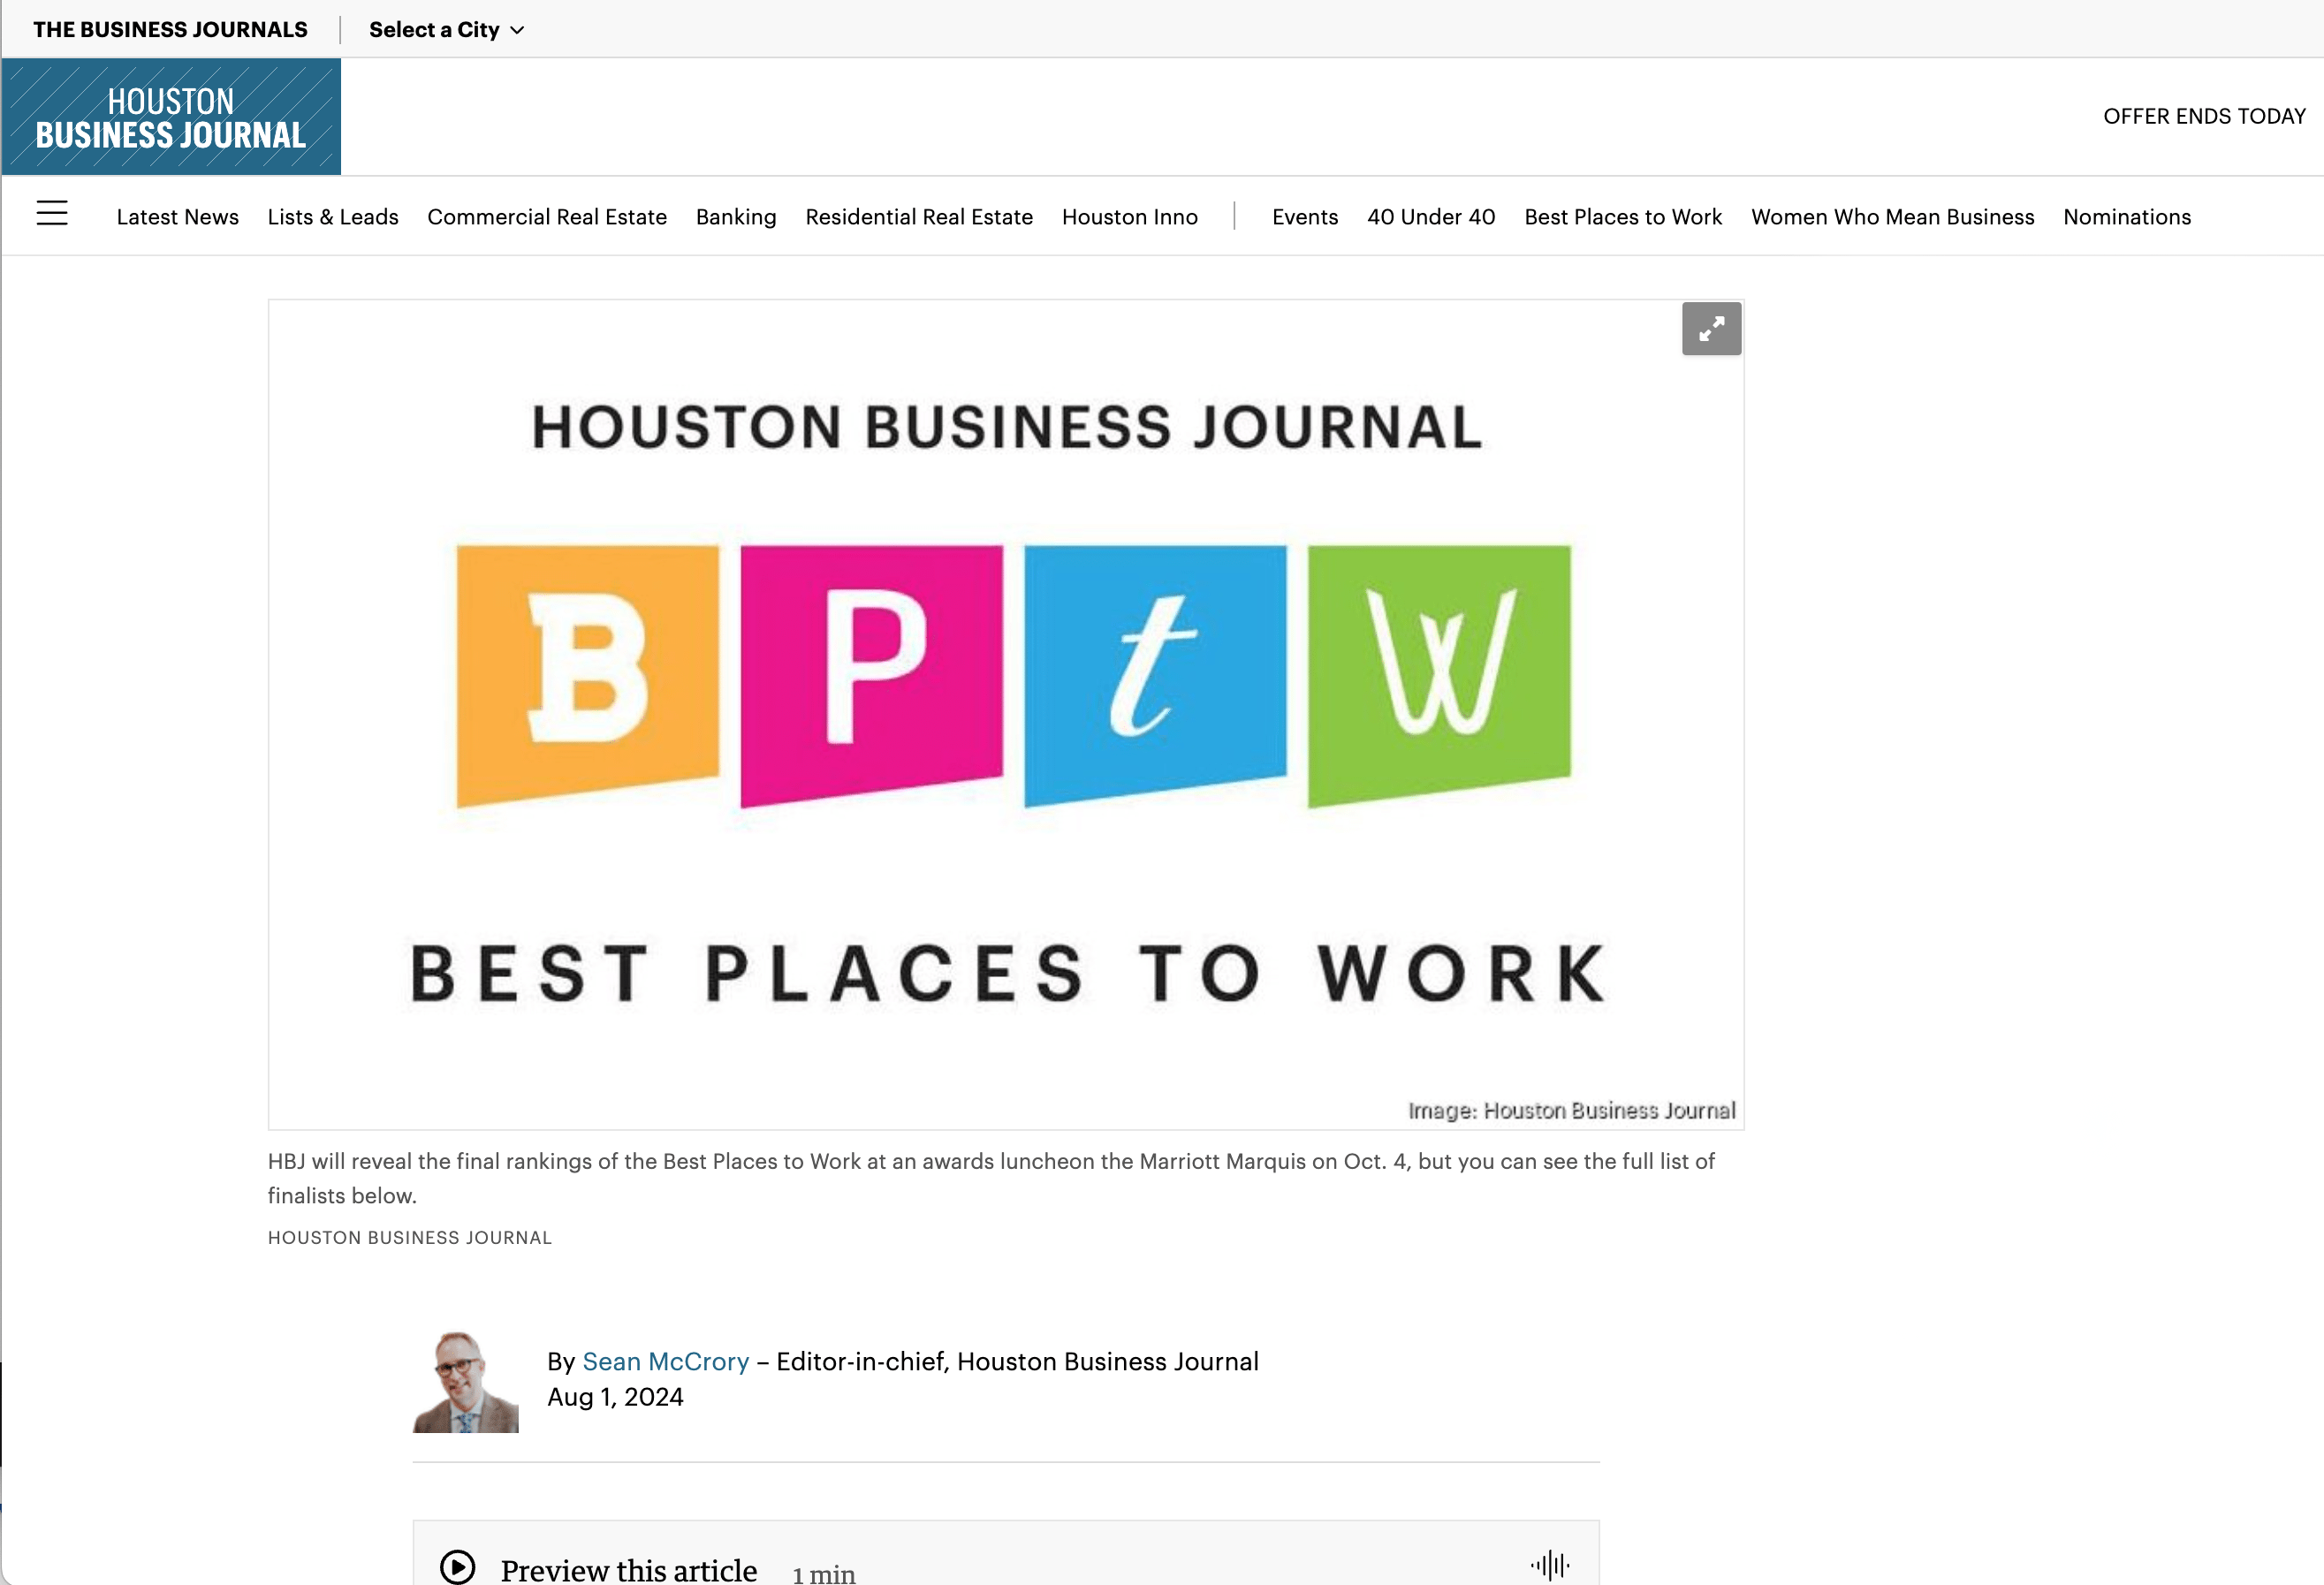Visit the Houston Inno section
This screenshot has height=1585, width=2324.
(x=1130, y=217)
